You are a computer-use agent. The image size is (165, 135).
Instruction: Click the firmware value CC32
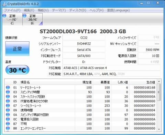pyautogui.click(x=84, y=38)
